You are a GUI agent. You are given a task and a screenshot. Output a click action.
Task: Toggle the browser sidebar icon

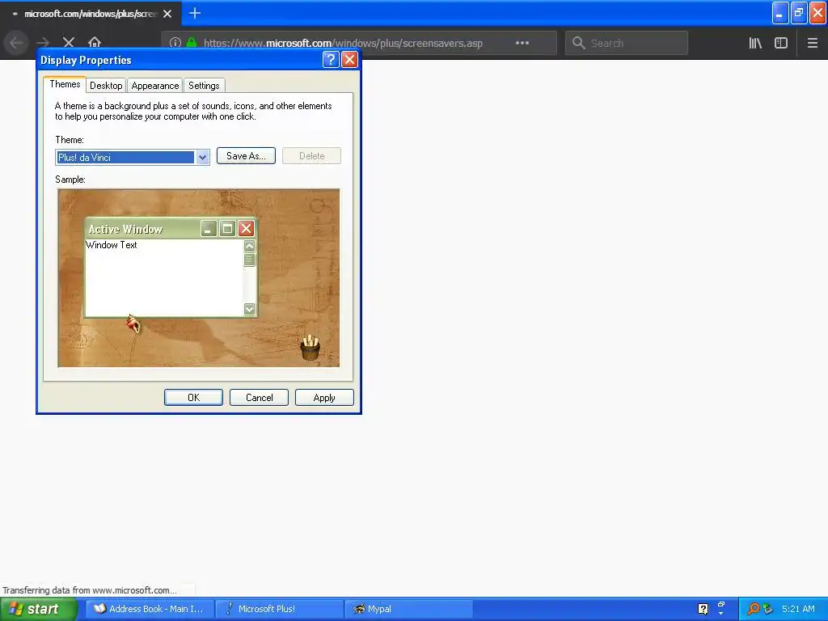pyautogui.click(x=781, y=43)
